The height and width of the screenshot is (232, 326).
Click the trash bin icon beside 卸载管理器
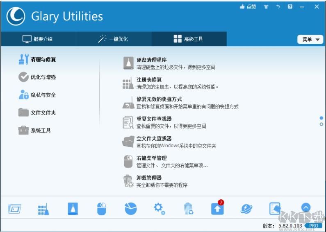point(128,181)
